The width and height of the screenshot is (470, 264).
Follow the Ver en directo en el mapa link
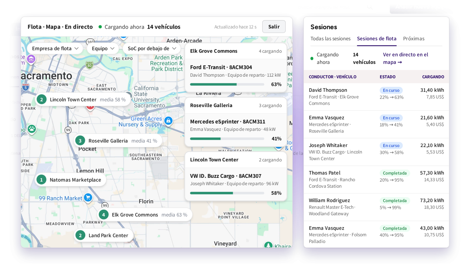coord(406,58)
